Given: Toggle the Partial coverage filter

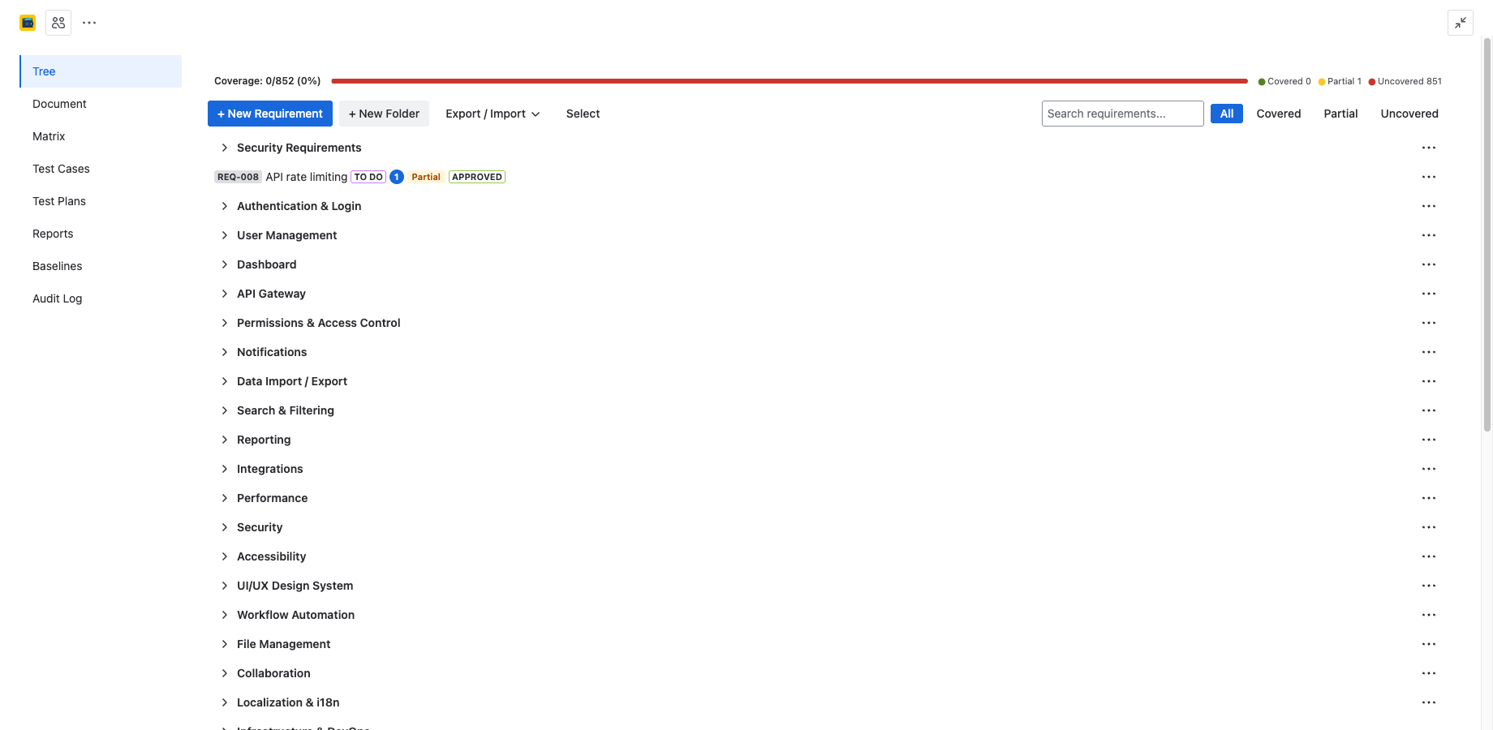Looking at the screenshot, I should tap(1340, 114).
